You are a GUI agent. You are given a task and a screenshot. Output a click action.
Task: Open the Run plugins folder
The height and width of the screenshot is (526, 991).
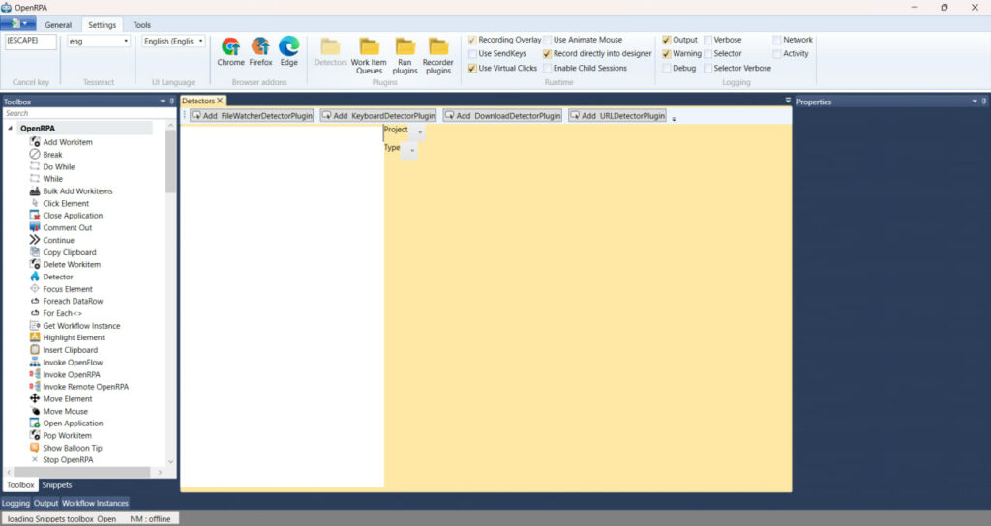tap(405, 55)
